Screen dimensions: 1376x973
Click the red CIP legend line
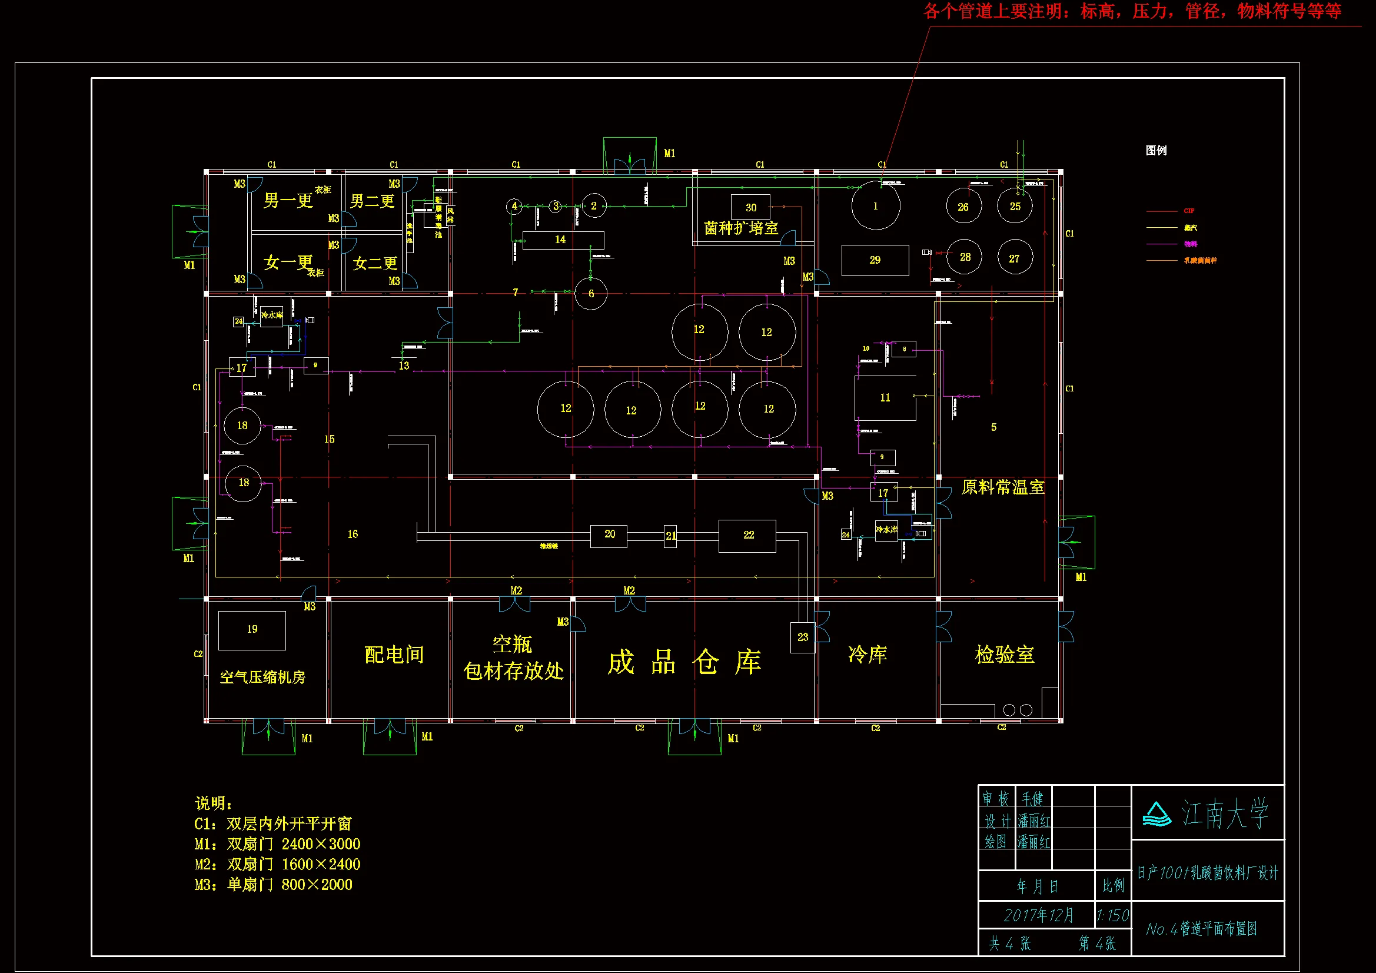click(x=1161, y=212)
